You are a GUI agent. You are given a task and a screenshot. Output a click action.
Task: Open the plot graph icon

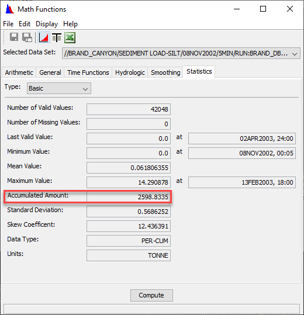click(x=44, y=37)
